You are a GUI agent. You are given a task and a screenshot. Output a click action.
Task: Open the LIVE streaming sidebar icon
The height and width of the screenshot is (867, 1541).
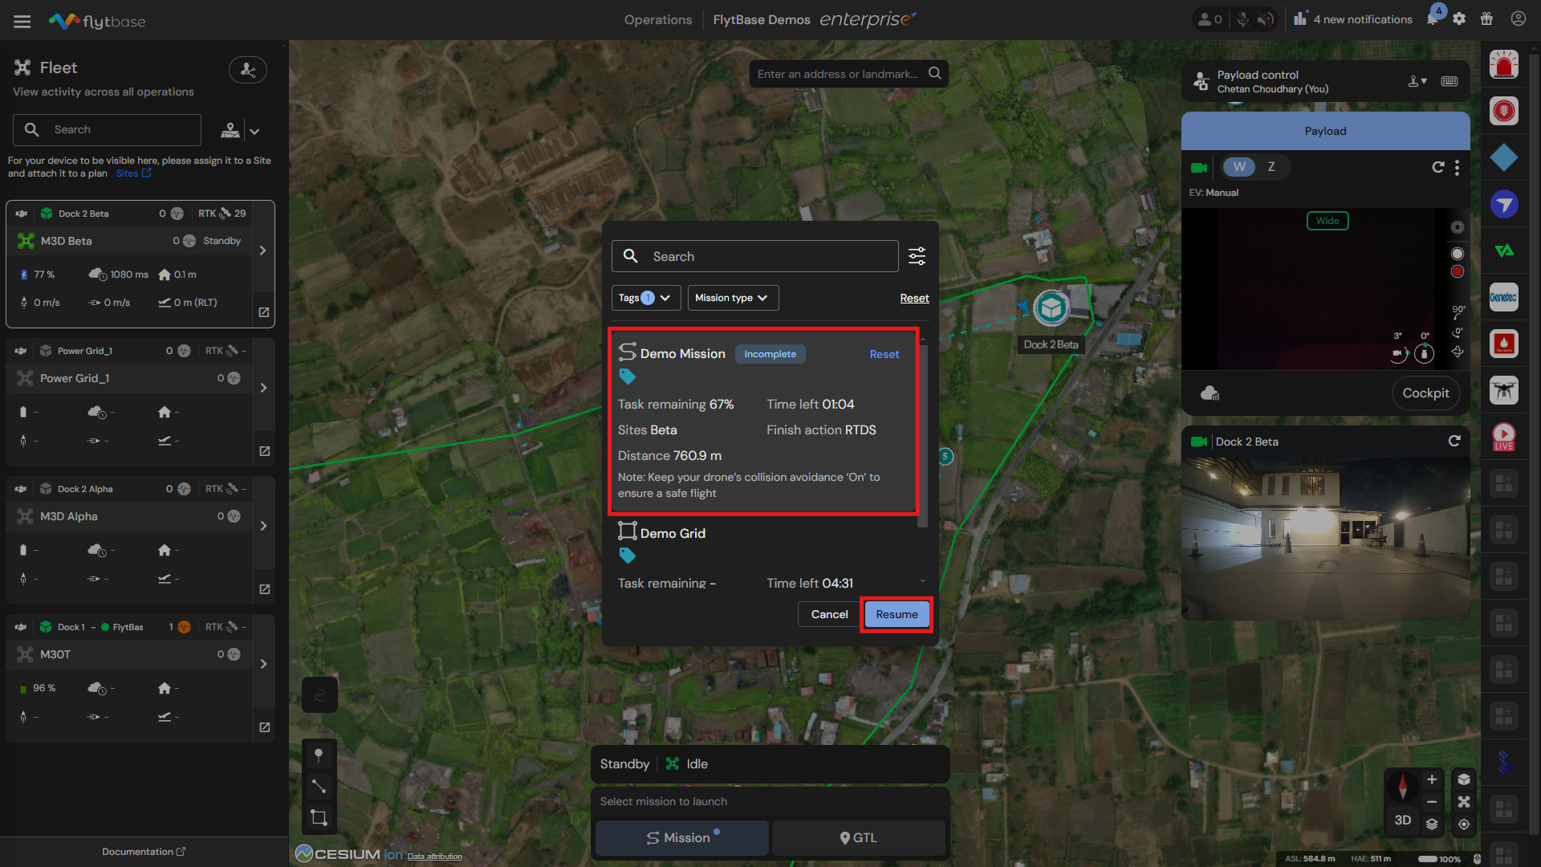1503,437
